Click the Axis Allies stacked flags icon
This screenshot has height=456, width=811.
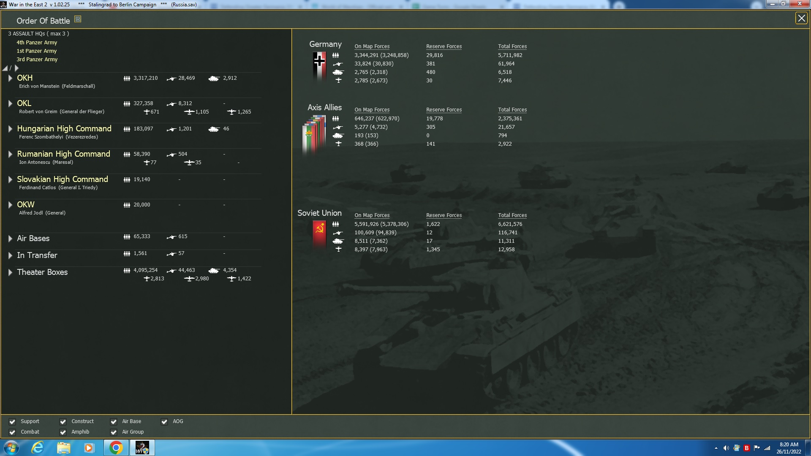pyautogui.click(x=315, y=134)
